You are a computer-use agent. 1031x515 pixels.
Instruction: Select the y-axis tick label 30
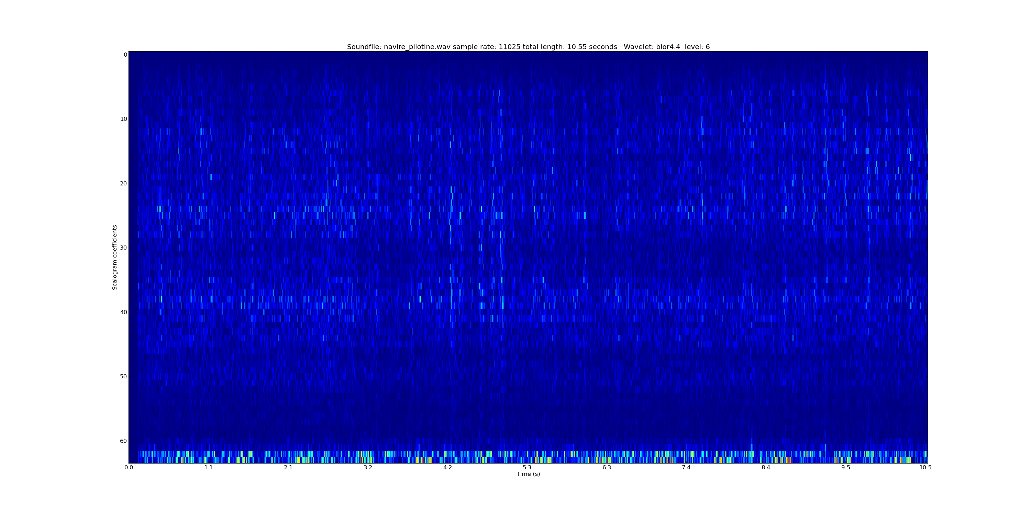point(123,248)
